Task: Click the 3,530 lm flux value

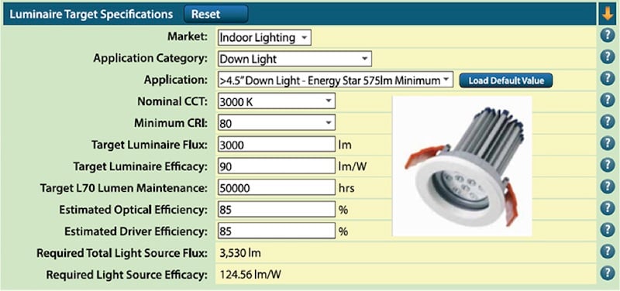Action: [239, 253]
